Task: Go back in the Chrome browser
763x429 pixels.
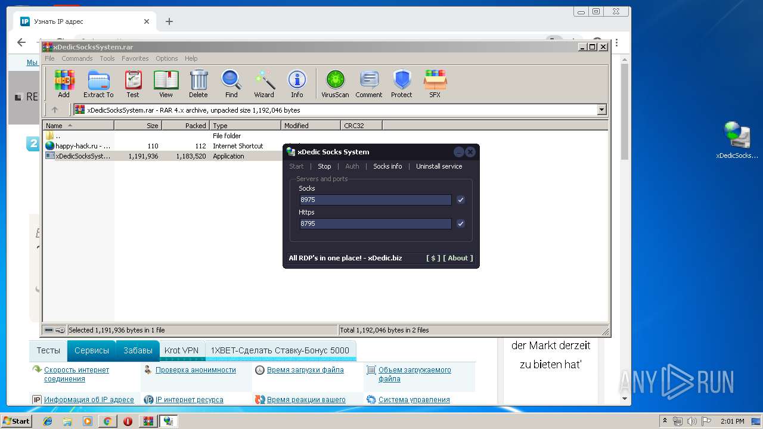Action: coord(21,42)
